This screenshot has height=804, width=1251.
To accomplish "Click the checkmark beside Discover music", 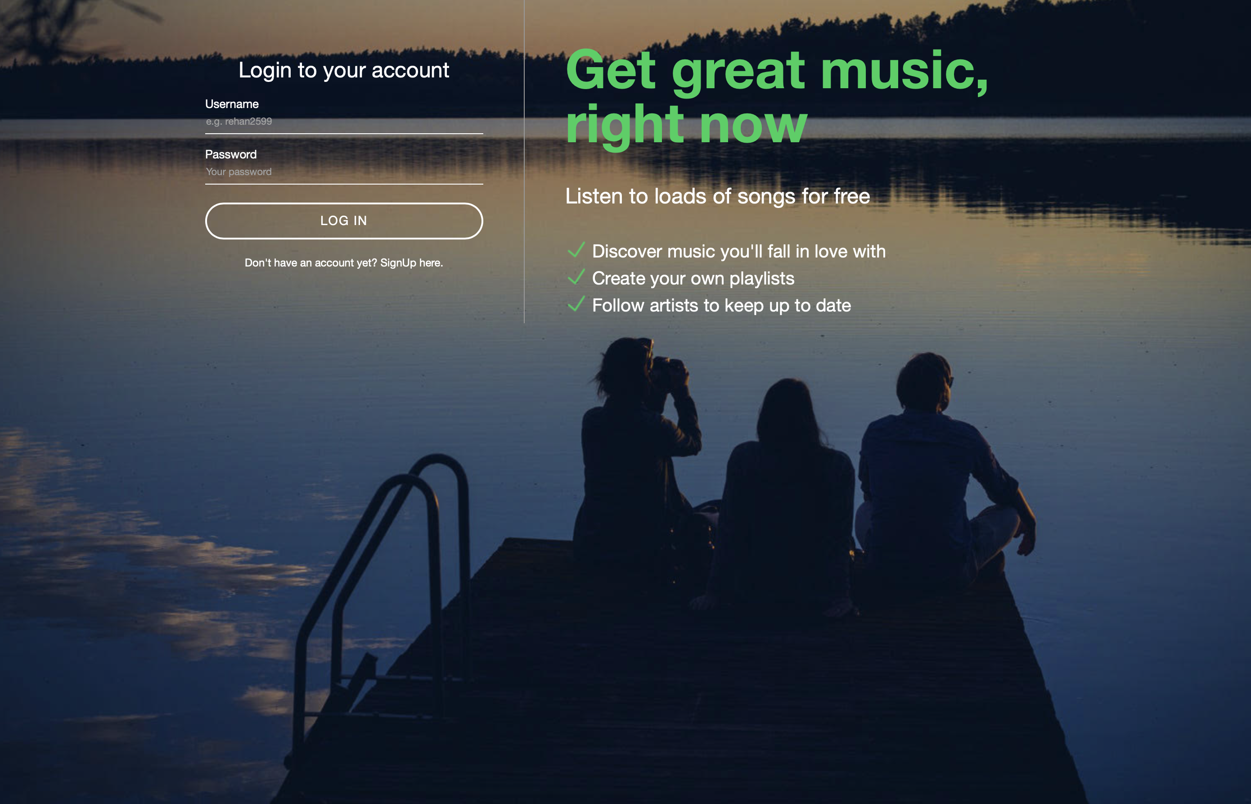I will [576, 250].
